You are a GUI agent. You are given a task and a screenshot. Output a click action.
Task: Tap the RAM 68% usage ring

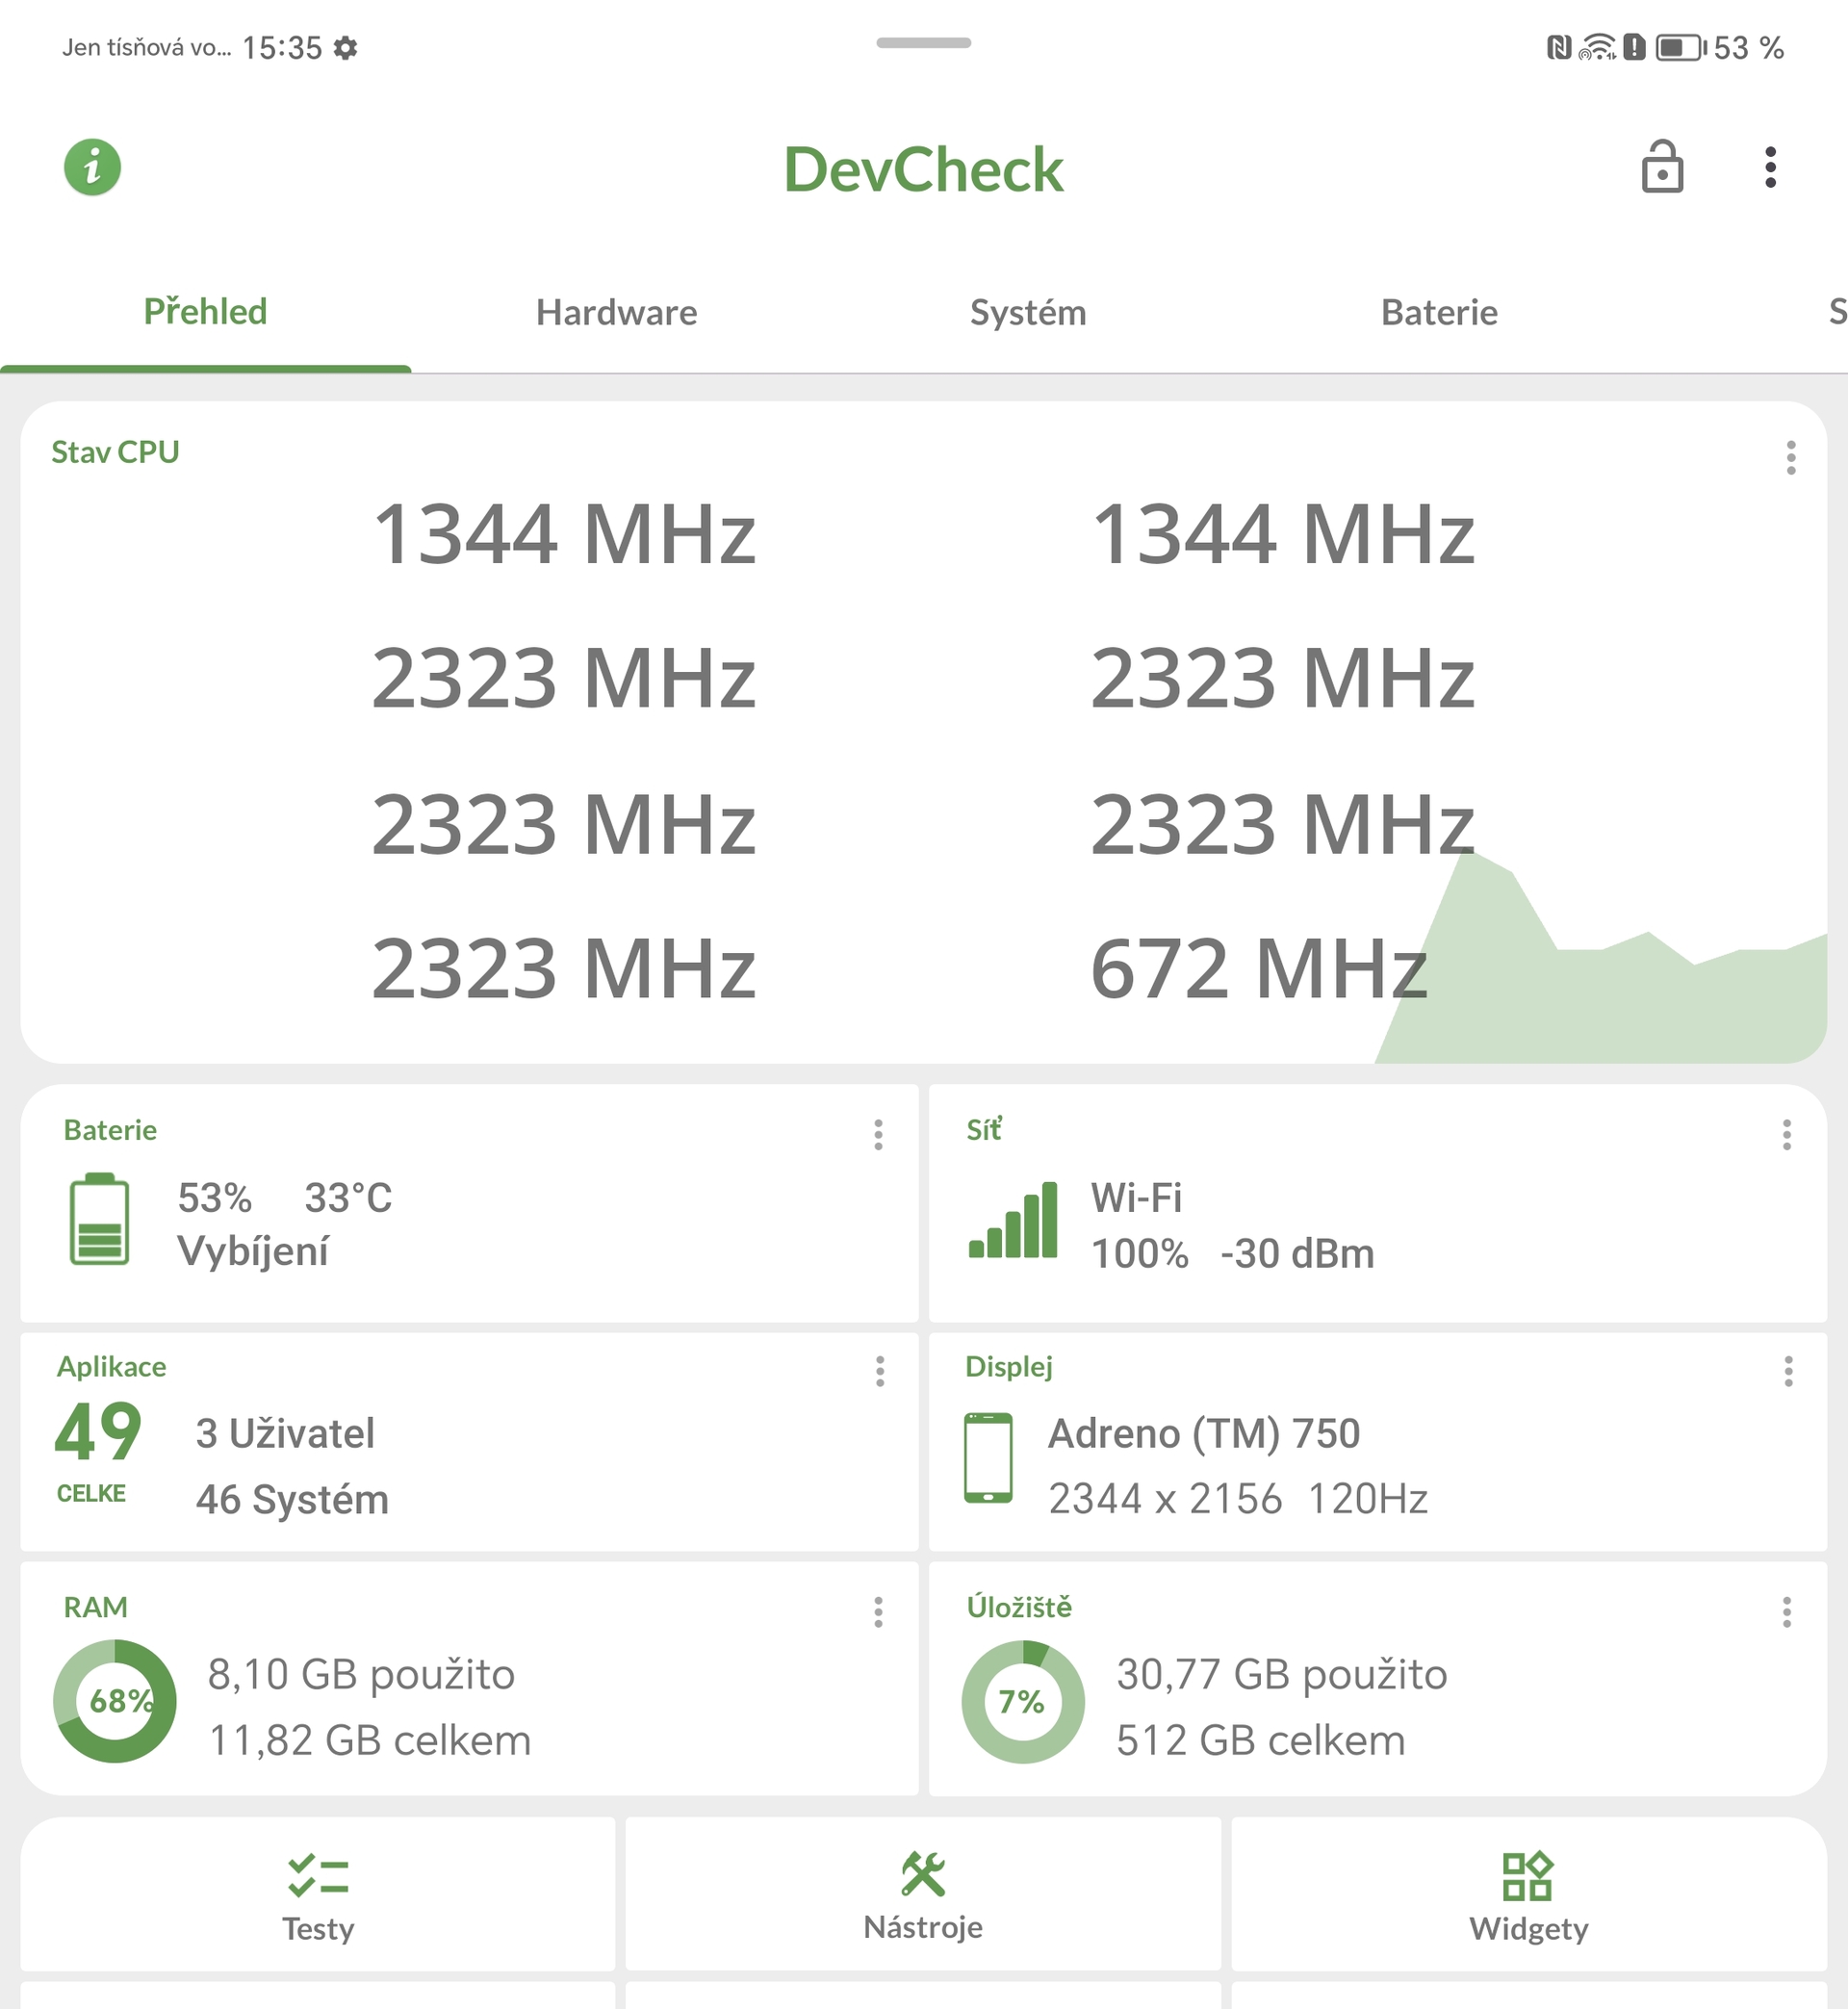[x=115, y=1701]
